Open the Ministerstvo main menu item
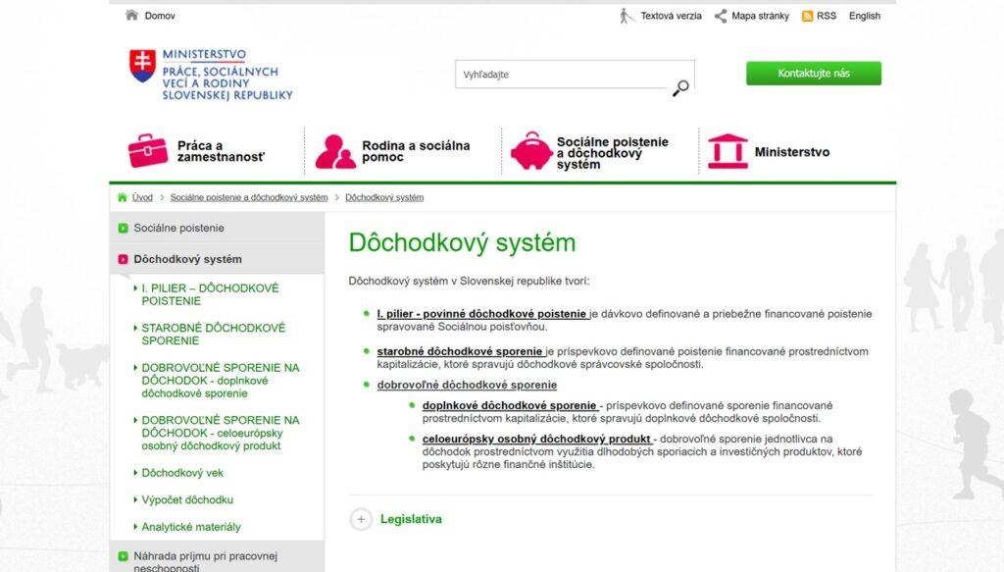Viewport: 1004px width, 572px height. (x=791, y=152)
